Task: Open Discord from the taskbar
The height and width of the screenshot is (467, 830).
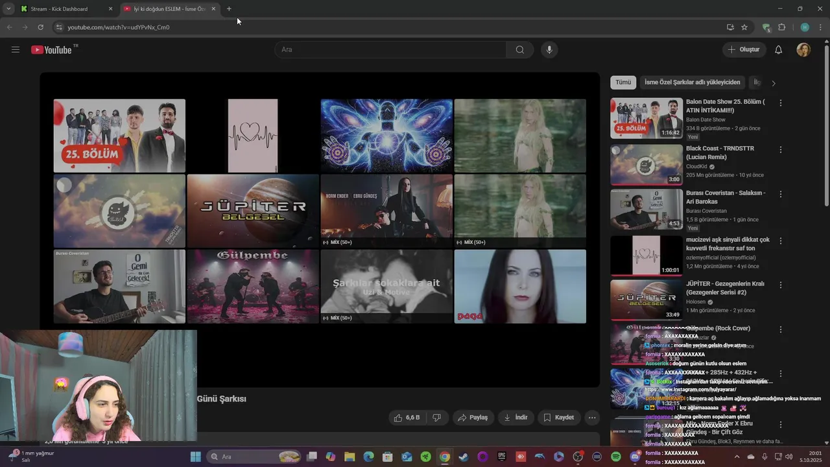Action: [635, 457]
